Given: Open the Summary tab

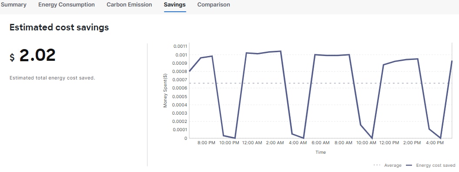Looking at the screenshot, I should click(x=13, y=5).
